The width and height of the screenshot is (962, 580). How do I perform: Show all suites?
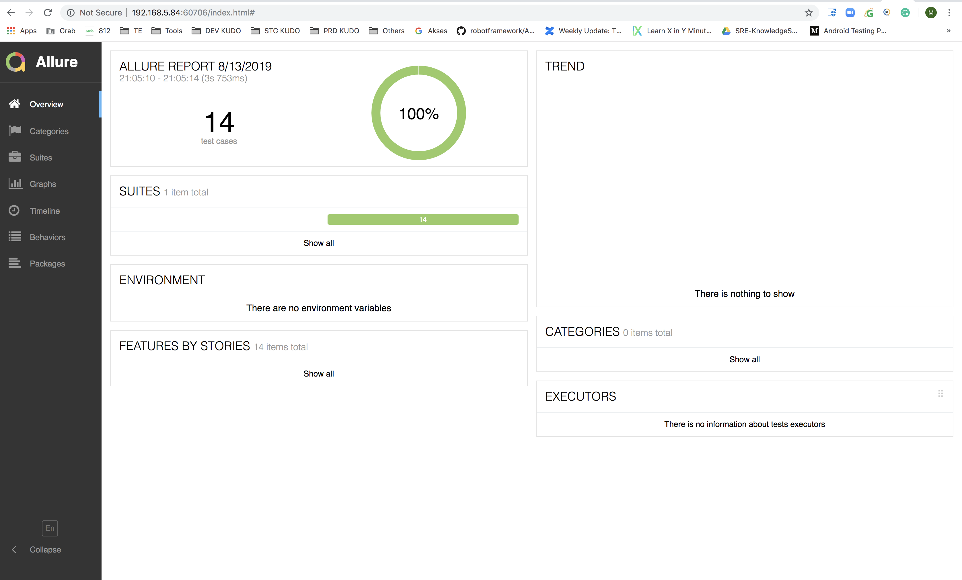click(x=319, y=243)
